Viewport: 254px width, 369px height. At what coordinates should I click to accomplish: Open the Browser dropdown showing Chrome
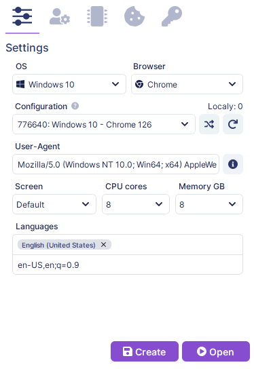(187, 84)
